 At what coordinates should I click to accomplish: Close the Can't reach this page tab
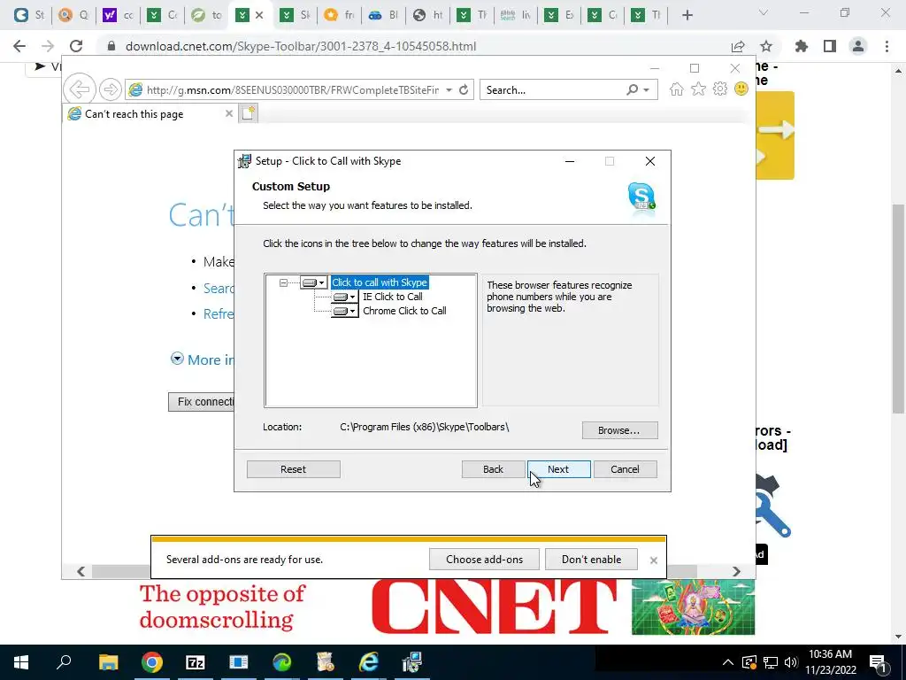[229, 113]
